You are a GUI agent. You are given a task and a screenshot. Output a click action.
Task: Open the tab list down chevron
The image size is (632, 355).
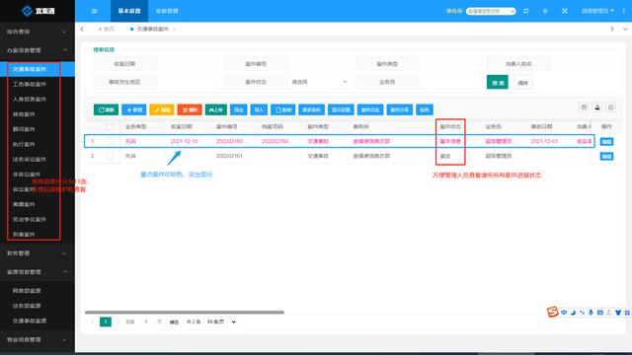click(x=625, y=29)
